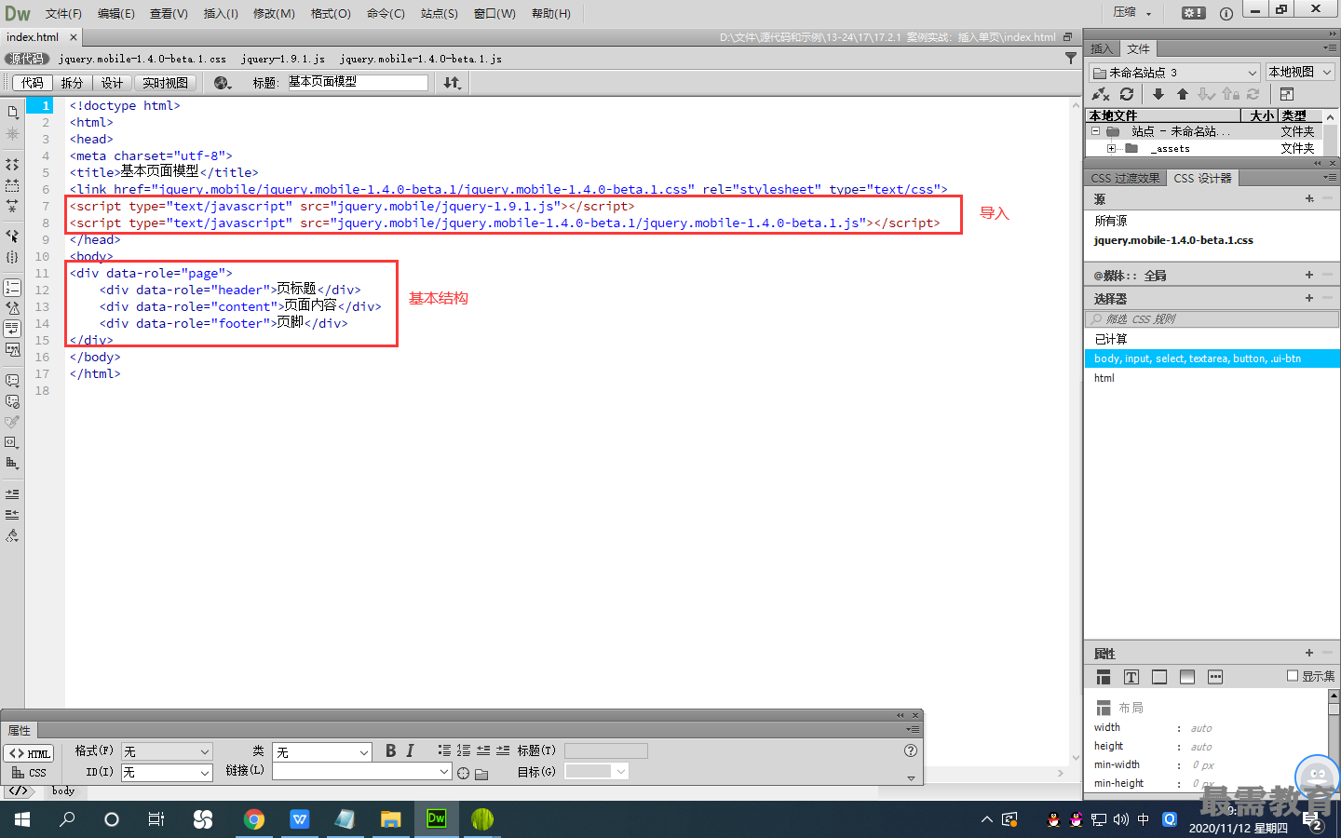Image resolution: width=1341 pixels, height=838 pixels.
Task: Open related file jquery-1.9.1.js
Action: coord(283,59)
